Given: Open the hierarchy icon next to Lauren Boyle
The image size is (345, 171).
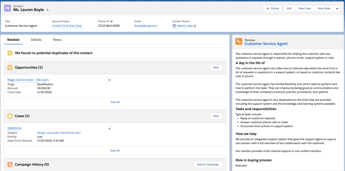Looking at the screenshot, I should pos(48,10).
